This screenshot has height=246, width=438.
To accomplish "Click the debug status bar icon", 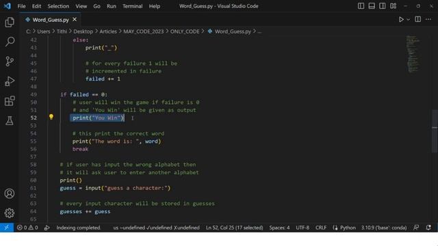I will coord(47,228).
